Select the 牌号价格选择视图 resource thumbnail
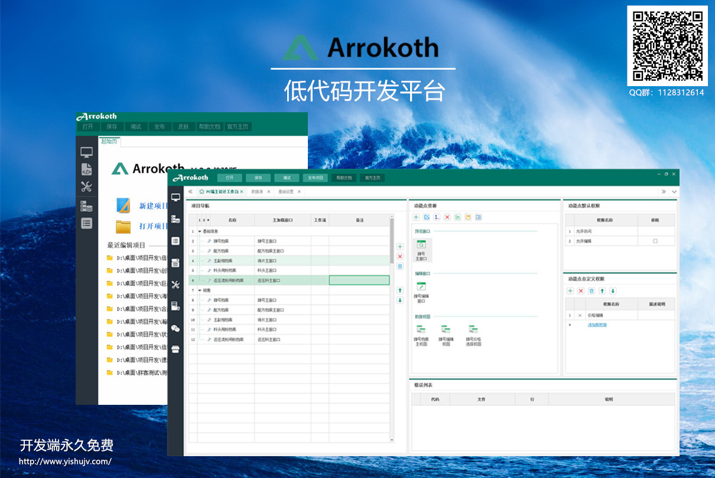The image size is (715, 478). point(473,335)
